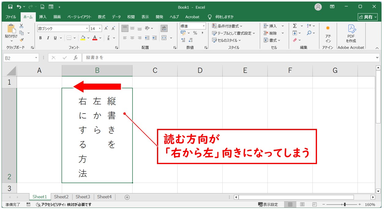384x210 pixels.
Task: Decrease font size with the smaller A icon
Action: click(x=113, y=28)
